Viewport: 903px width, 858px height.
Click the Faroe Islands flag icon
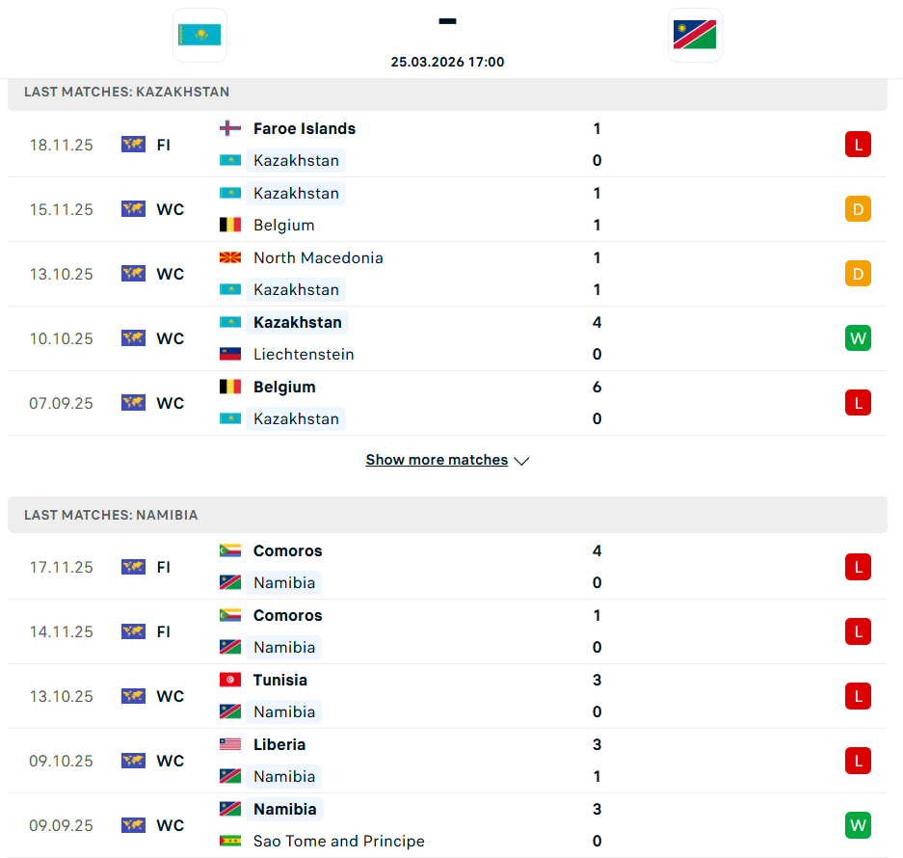pyautogui.click(x=230, y=128)
